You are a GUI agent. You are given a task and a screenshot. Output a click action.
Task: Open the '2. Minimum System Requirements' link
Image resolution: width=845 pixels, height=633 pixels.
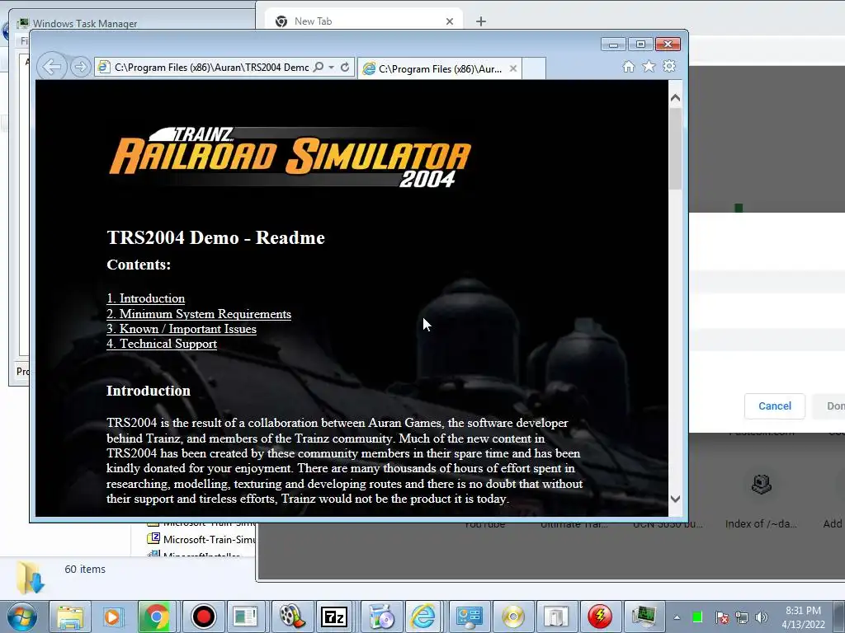click(199, 314)
